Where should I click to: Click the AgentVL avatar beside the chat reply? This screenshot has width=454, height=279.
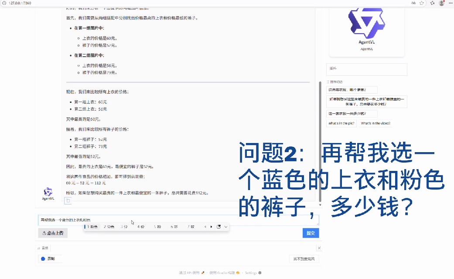[48, 192]
